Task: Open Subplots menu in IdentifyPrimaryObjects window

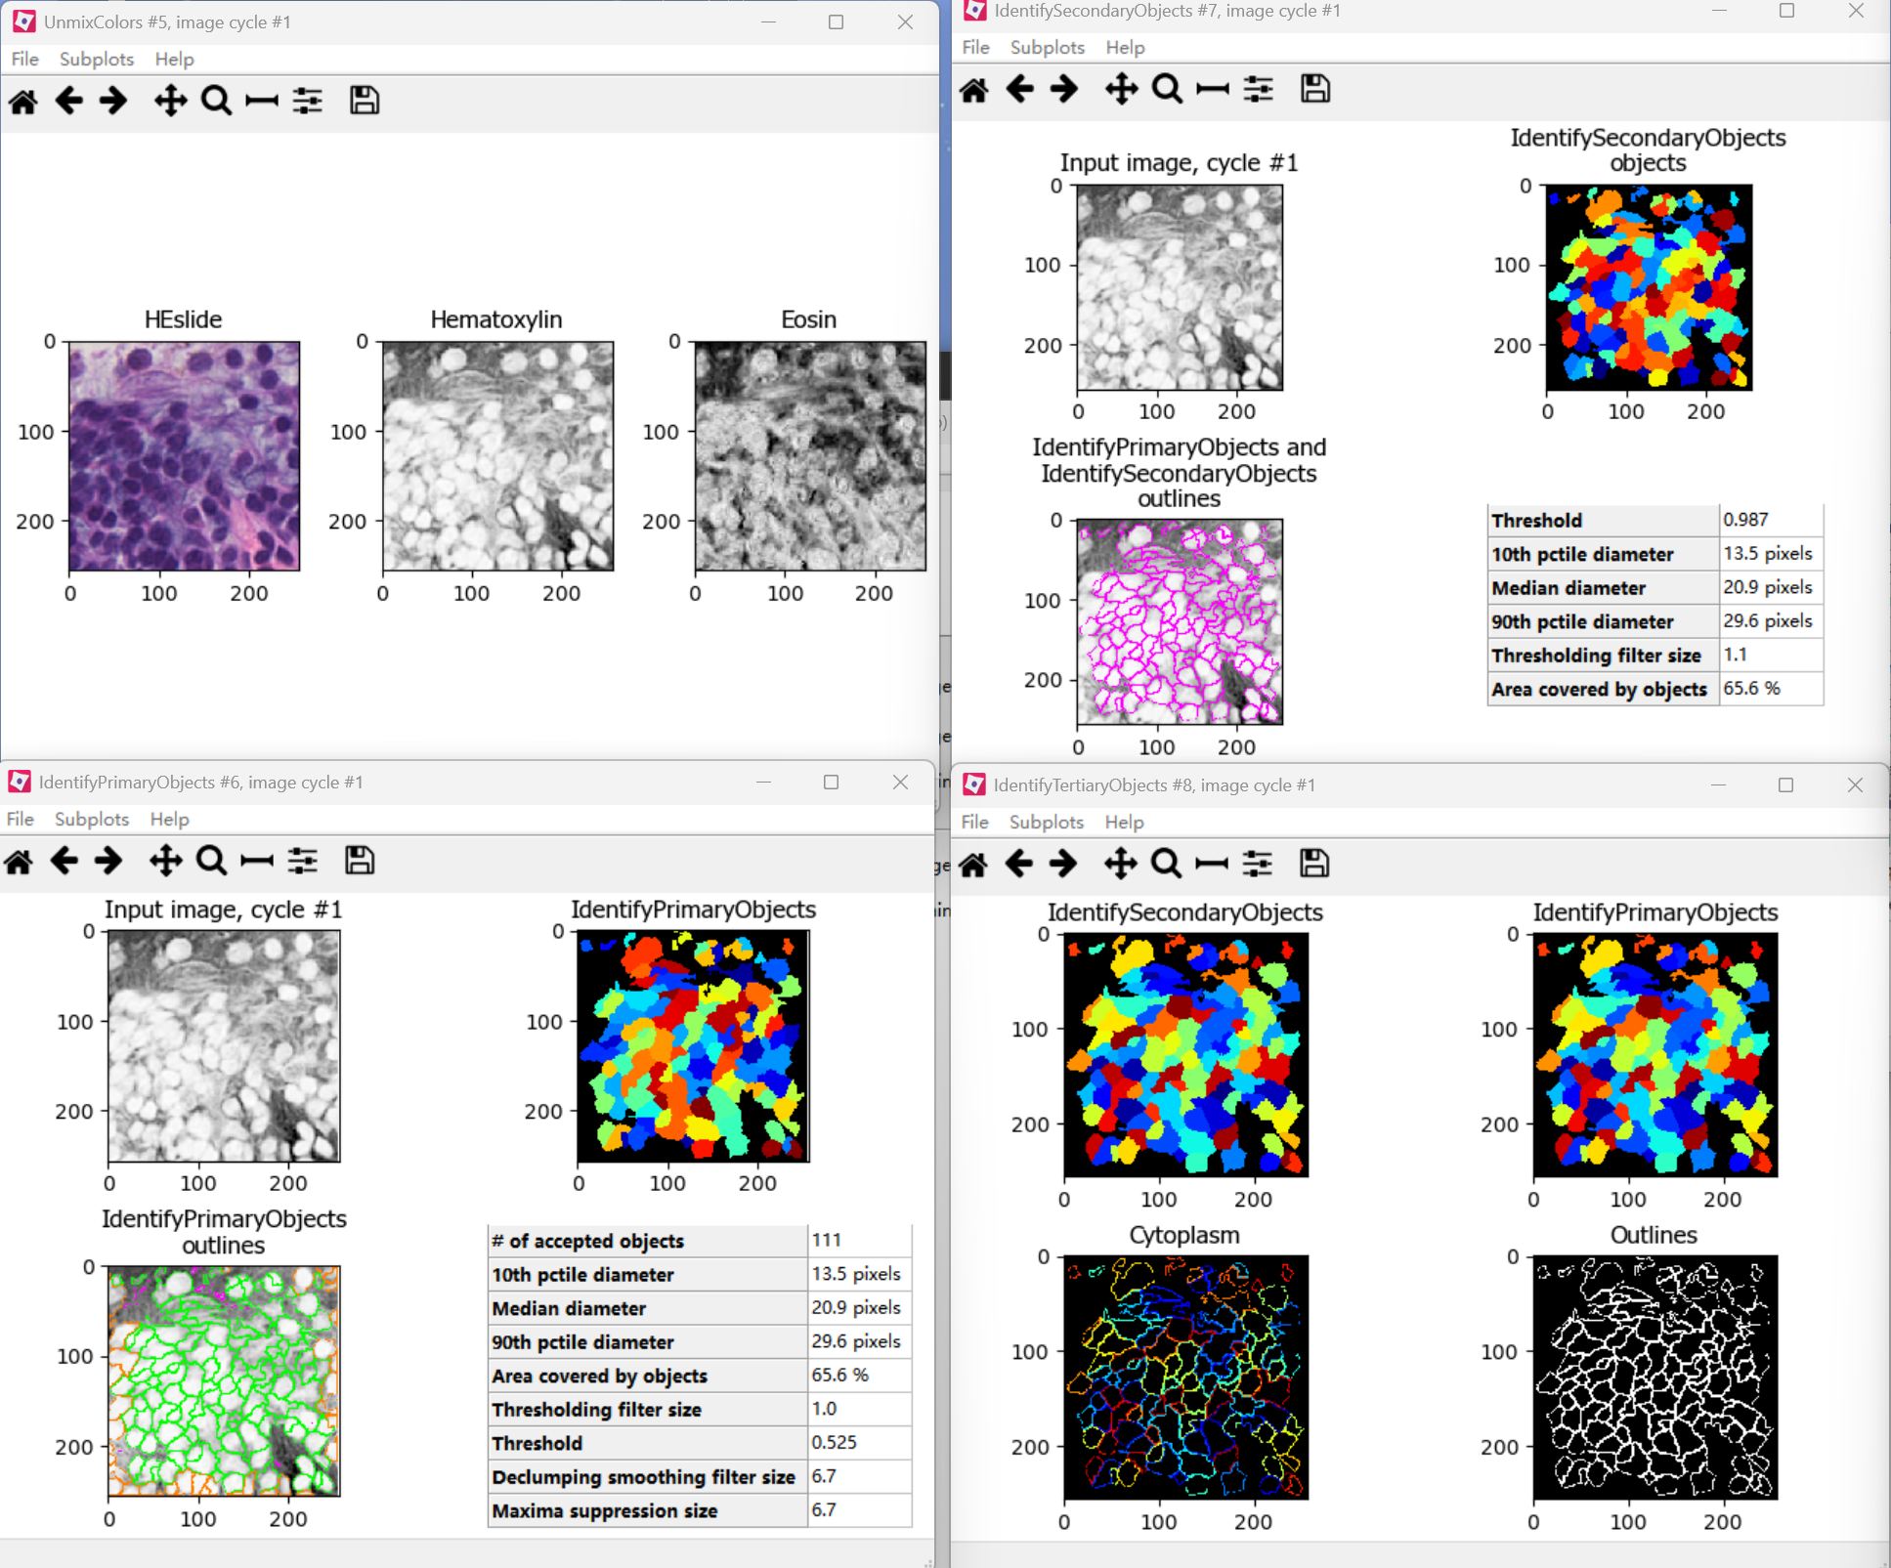Action: pos(91,819)
